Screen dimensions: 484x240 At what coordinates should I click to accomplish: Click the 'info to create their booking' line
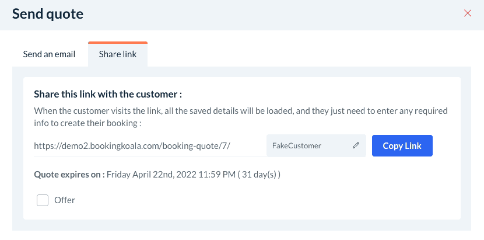click(89, 123)
